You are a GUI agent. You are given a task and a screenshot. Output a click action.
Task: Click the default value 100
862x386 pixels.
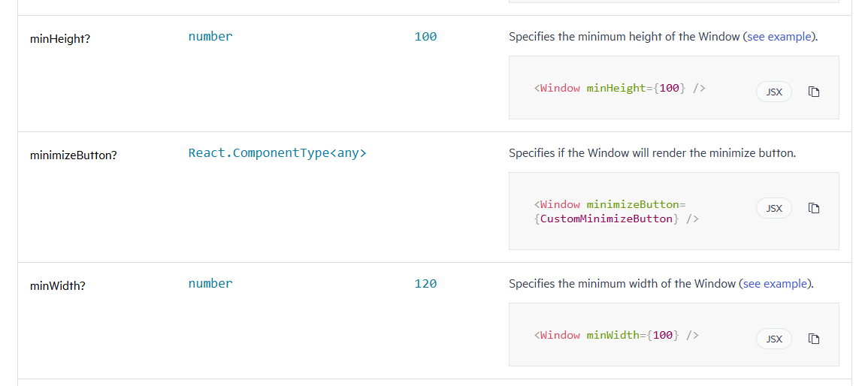pos(425,36)
